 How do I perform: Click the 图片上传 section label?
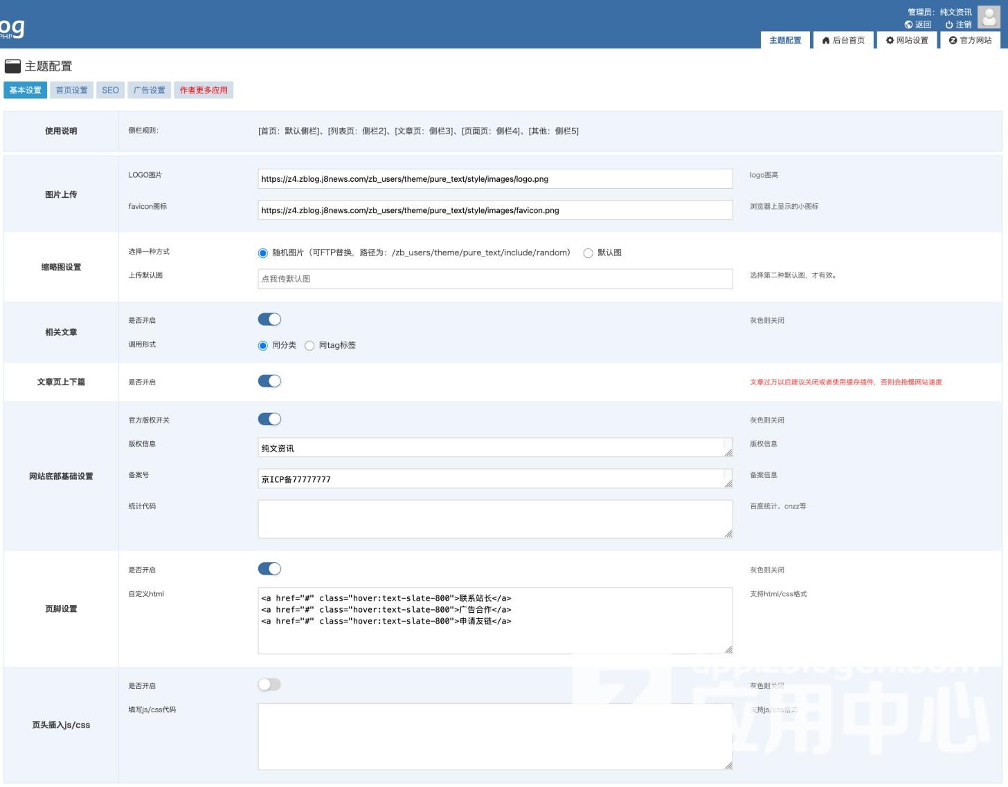tap(61, 194)
